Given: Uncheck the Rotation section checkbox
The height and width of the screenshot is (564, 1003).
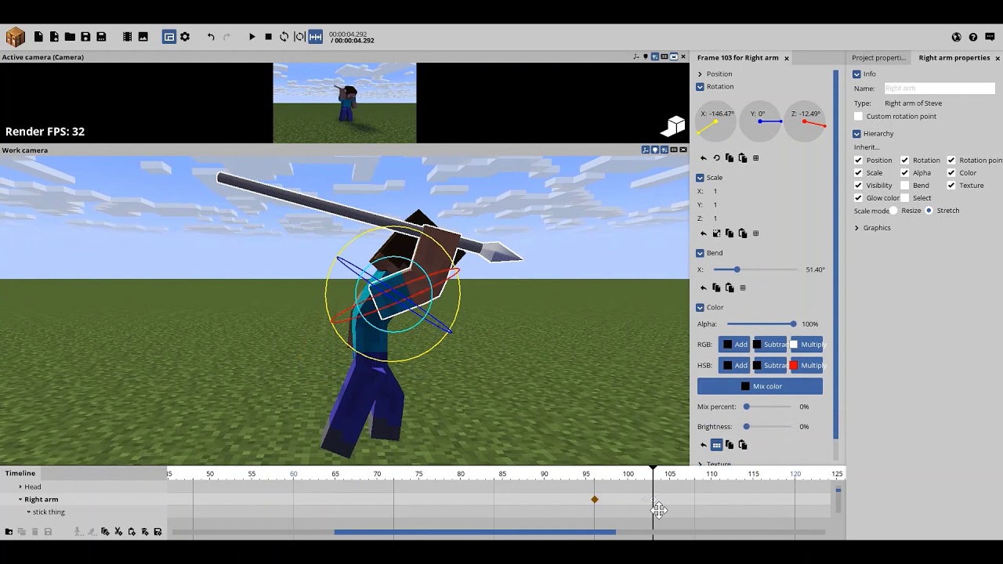Looking at the screenshot, I should pos(701,86).
